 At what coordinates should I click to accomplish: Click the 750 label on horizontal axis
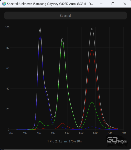[x=123, y=133]
